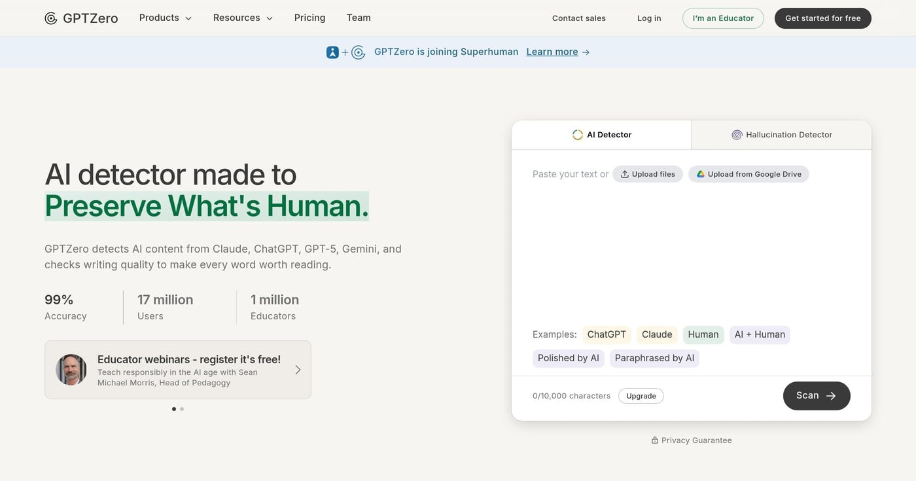Click the GPTZero spiral icon in banner
916x481 pixels.
[x=358, y=52]
